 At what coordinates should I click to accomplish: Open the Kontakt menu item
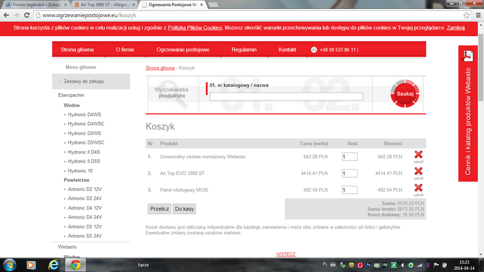tap(287, 50)
